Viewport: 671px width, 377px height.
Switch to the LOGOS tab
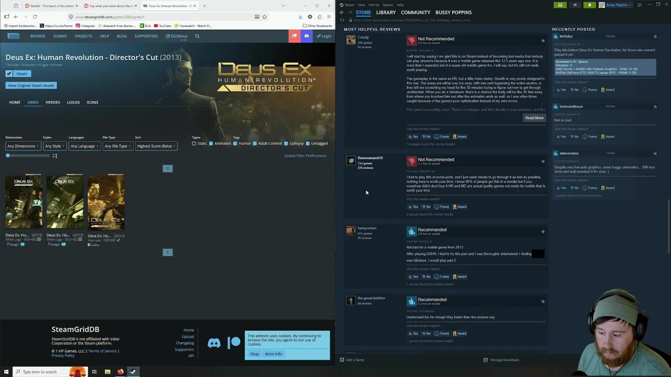[73, 102]
